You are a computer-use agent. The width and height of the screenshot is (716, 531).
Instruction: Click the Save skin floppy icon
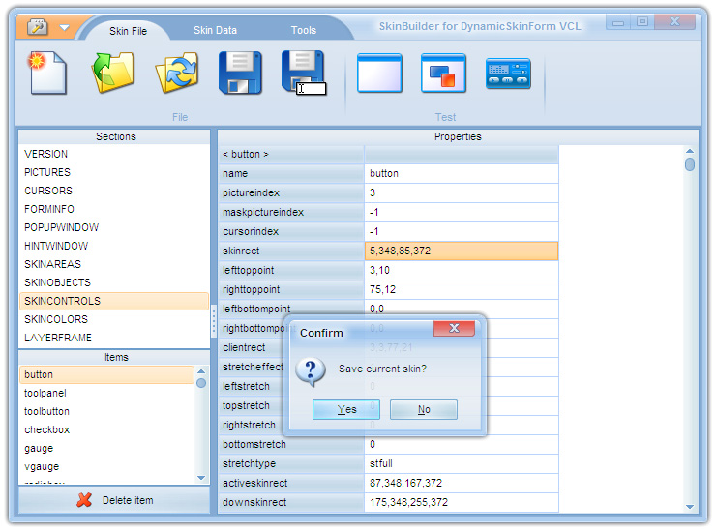(240, 74)
